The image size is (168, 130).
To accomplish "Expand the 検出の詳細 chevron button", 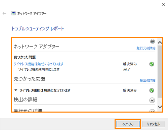I will click(152, 100).
